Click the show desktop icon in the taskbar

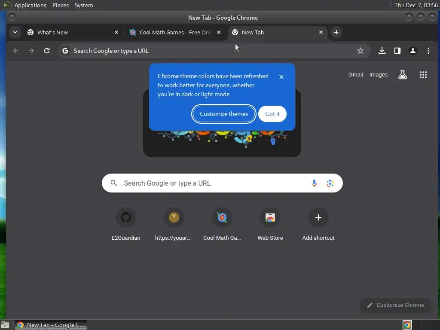[x=5, y=325]
